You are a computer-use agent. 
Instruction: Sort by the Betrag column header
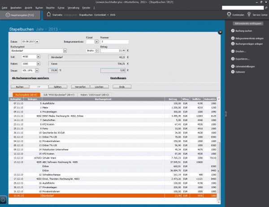pyautogui.click(x=173, y=99)
